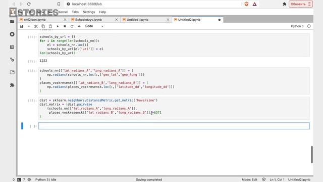Open browser extensions puzzle icon

[x=285, y=4]
